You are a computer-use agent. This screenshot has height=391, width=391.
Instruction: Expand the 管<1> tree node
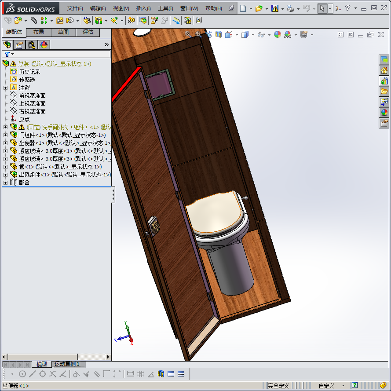pyautogui.click(x=5, y=167)
